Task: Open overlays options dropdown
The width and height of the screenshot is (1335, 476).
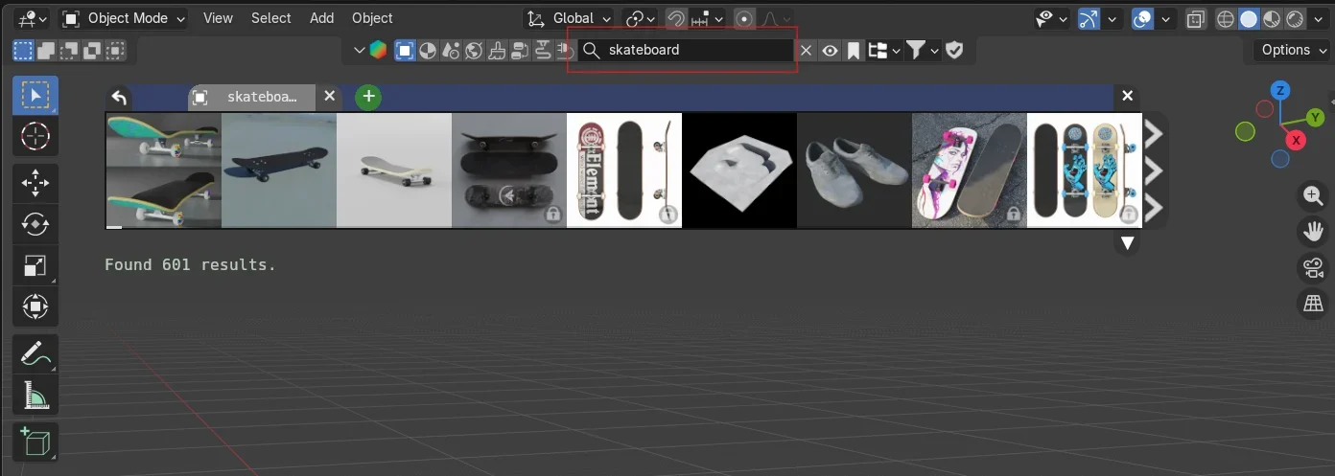Action: pyautogui.click(x=1166, y=18)
